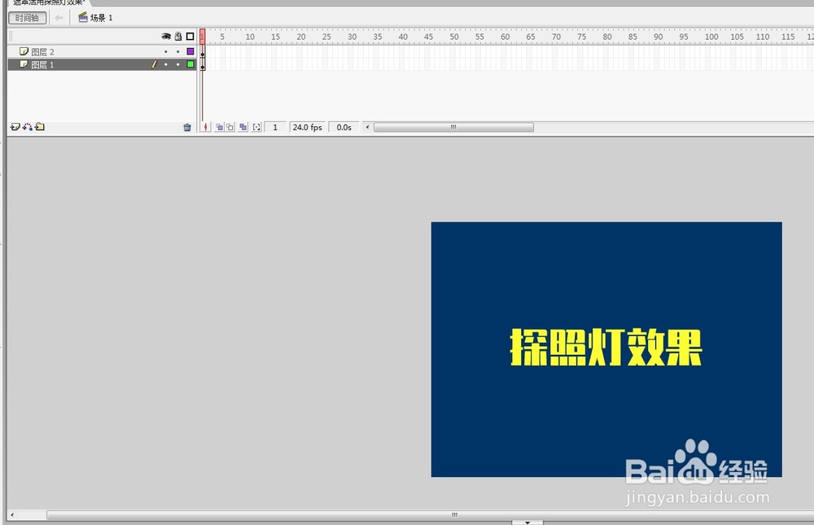Screen dimensions: 814x525
Task: Click the Center Frame icon
Action: pos(206,128)
